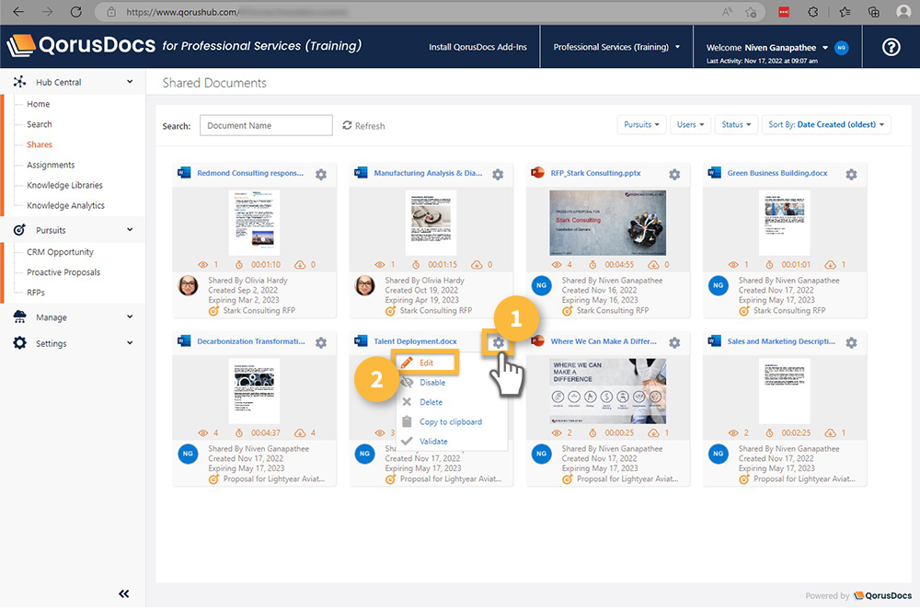The image size is (920, 610).
Task: Open Where We Can Make A Difference thumbnail
Action: (607, 391)
